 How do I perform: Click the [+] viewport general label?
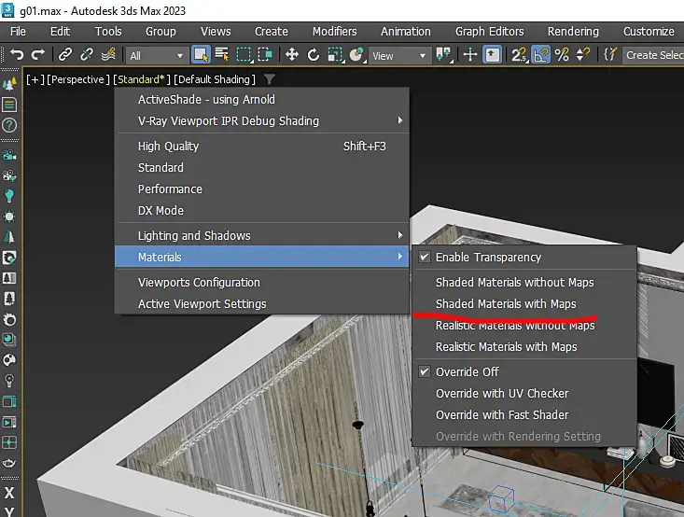[35, 79]
